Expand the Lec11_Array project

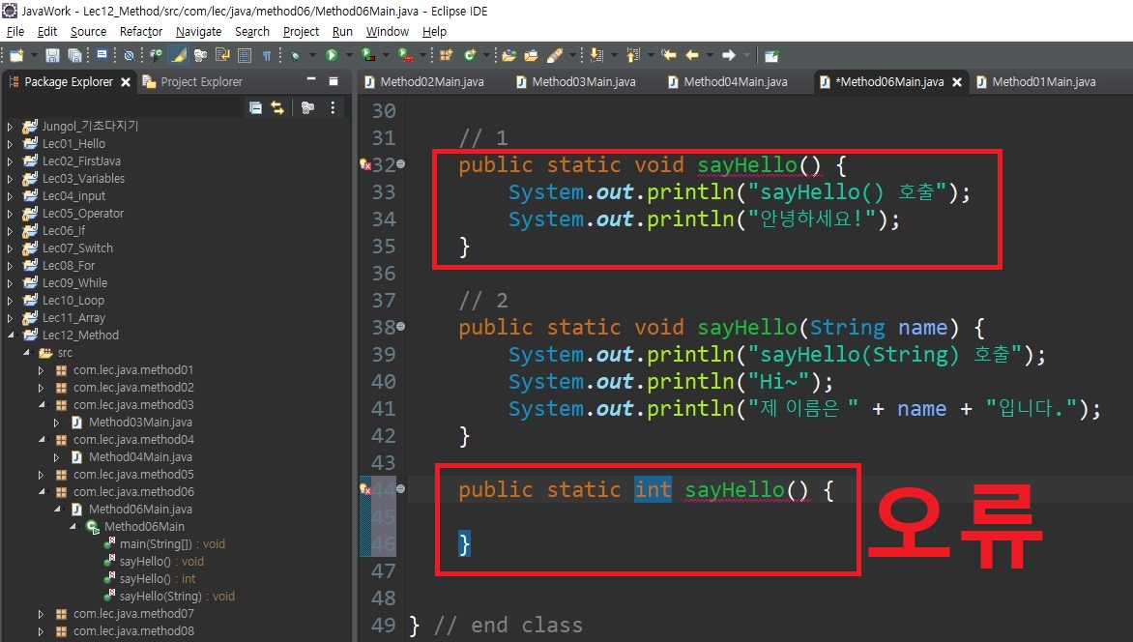10,318
